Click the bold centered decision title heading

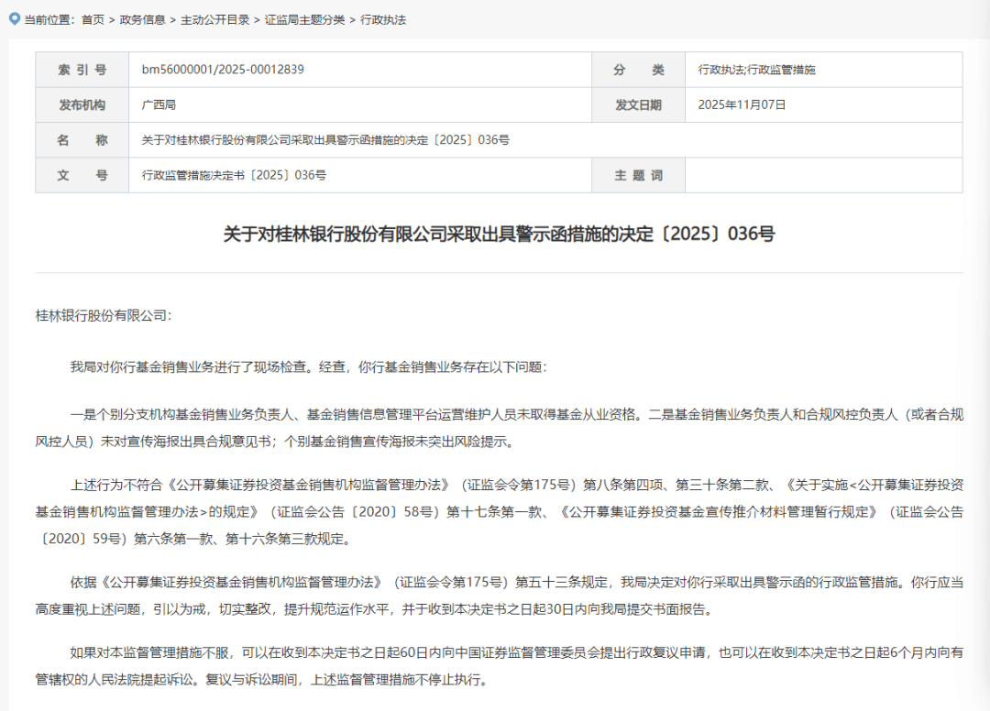click(499, 235)
